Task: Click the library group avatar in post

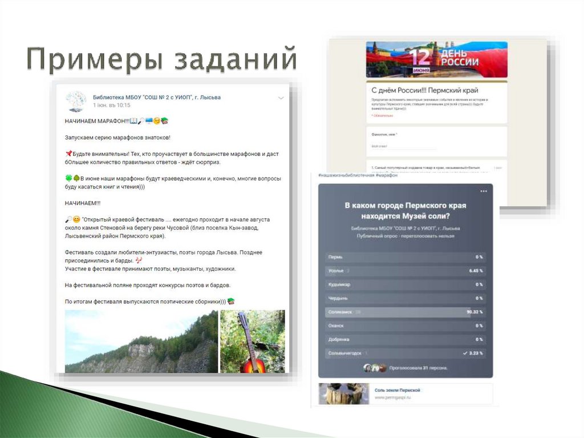Action: point(76,101)
